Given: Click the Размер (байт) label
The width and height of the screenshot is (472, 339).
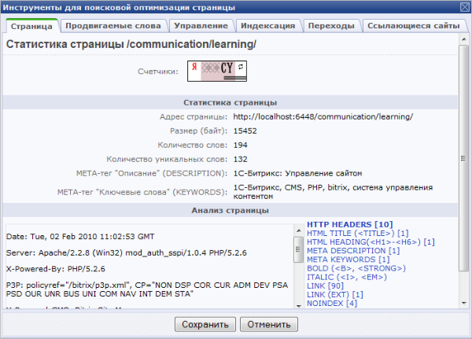Looking at the screenshot, I should pyautogui.click(x=199, y=131).
